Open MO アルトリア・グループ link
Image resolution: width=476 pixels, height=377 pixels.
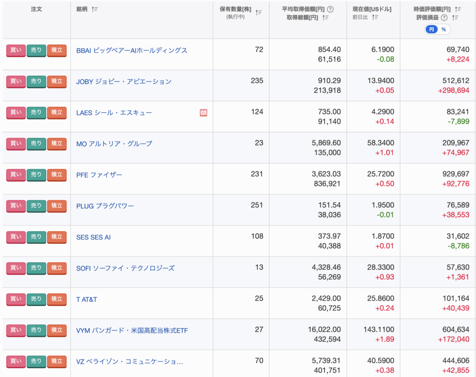pyautogui.click(x=114, y=144)
